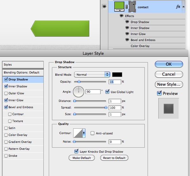Enable the Contour sub-option checkbox
190x176 pixels.
tap(10, 114)
